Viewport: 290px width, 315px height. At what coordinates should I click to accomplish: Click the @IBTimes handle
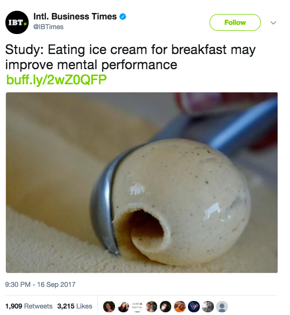tap(48, 26)
